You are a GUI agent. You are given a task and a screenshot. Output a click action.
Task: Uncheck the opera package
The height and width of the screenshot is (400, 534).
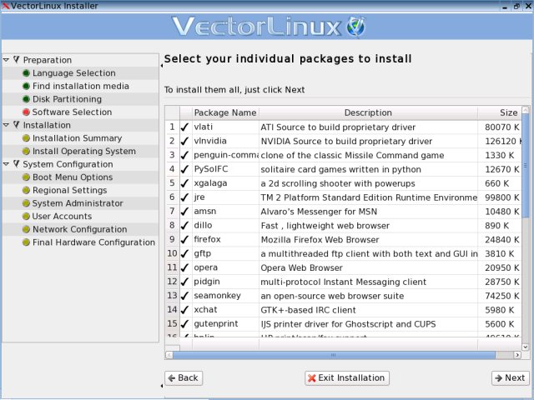[184, 267]
